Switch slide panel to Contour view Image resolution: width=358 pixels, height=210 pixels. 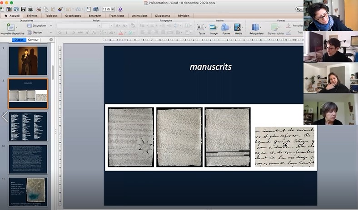pos(34,40)
